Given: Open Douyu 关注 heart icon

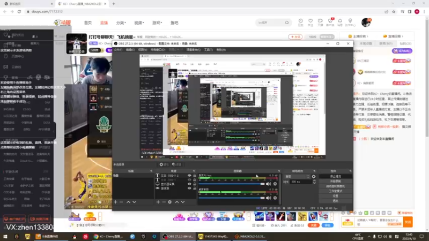Looking at the screenshot, I should point(310,22).
